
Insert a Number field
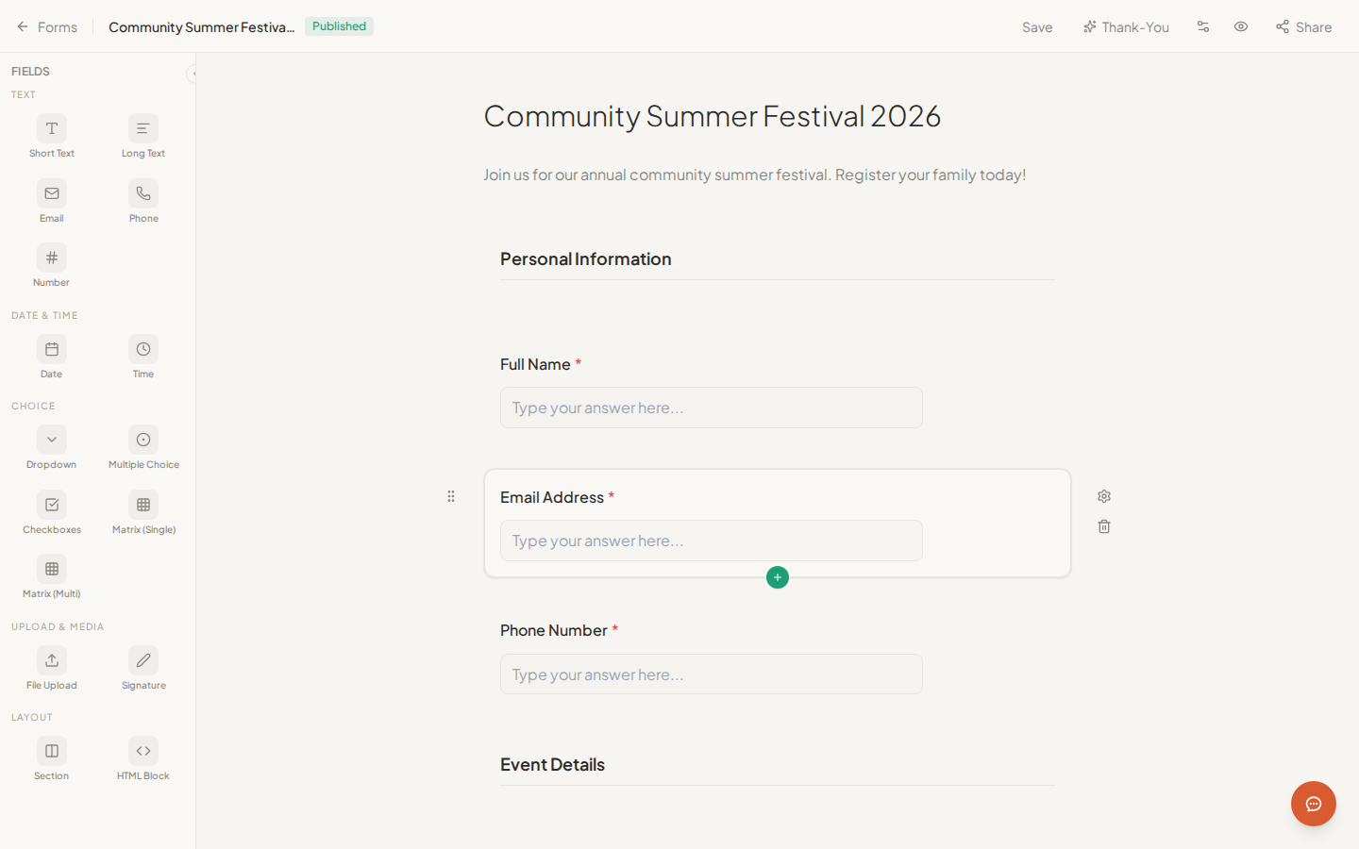pos(51,264)
